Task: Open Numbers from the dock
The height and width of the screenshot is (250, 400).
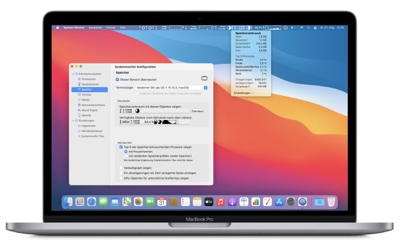Action: click(x=256, y=202)
